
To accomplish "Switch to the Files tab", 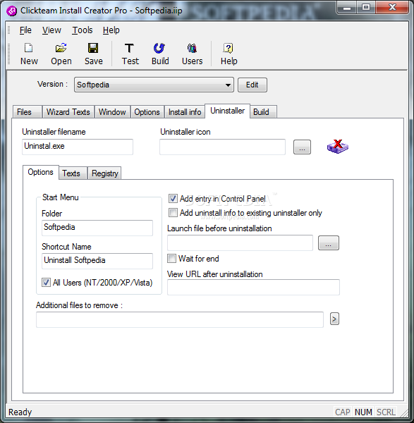I will click(27, 111).
